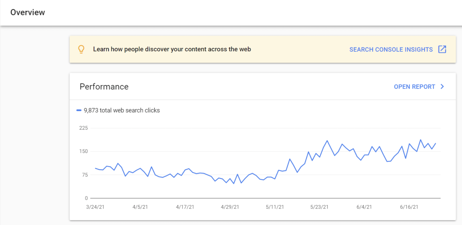
Task: Click the 5/11/21 date label
Action: coord(275,207)
